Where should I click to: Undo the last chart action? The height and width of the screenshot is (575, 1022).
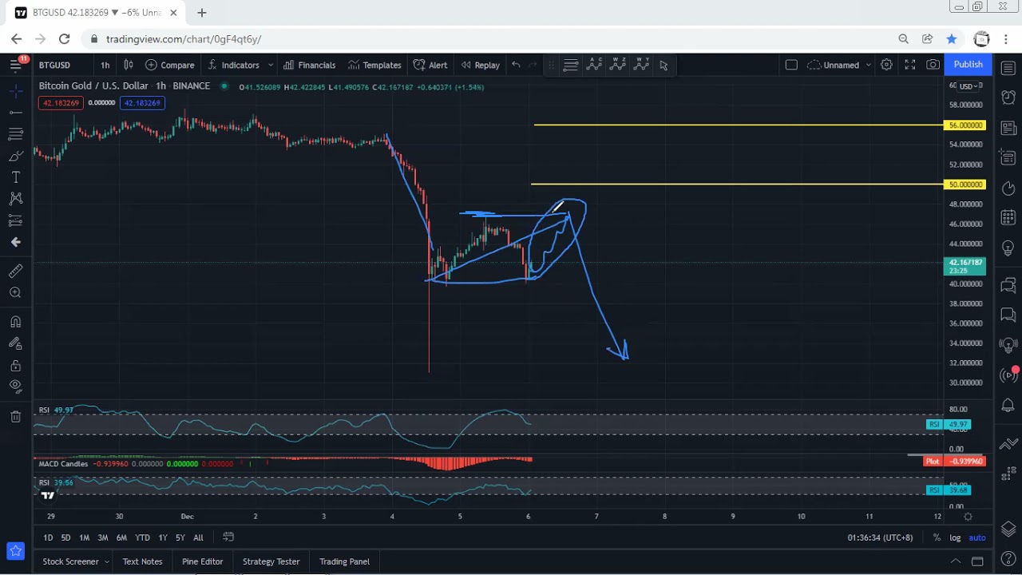(x=516, y=65)
